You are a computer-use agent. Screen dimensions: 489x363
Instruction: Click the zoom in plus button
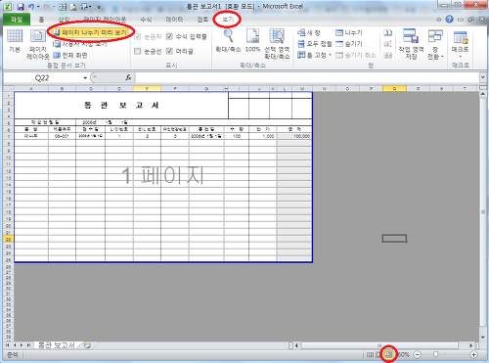[473, 354]
